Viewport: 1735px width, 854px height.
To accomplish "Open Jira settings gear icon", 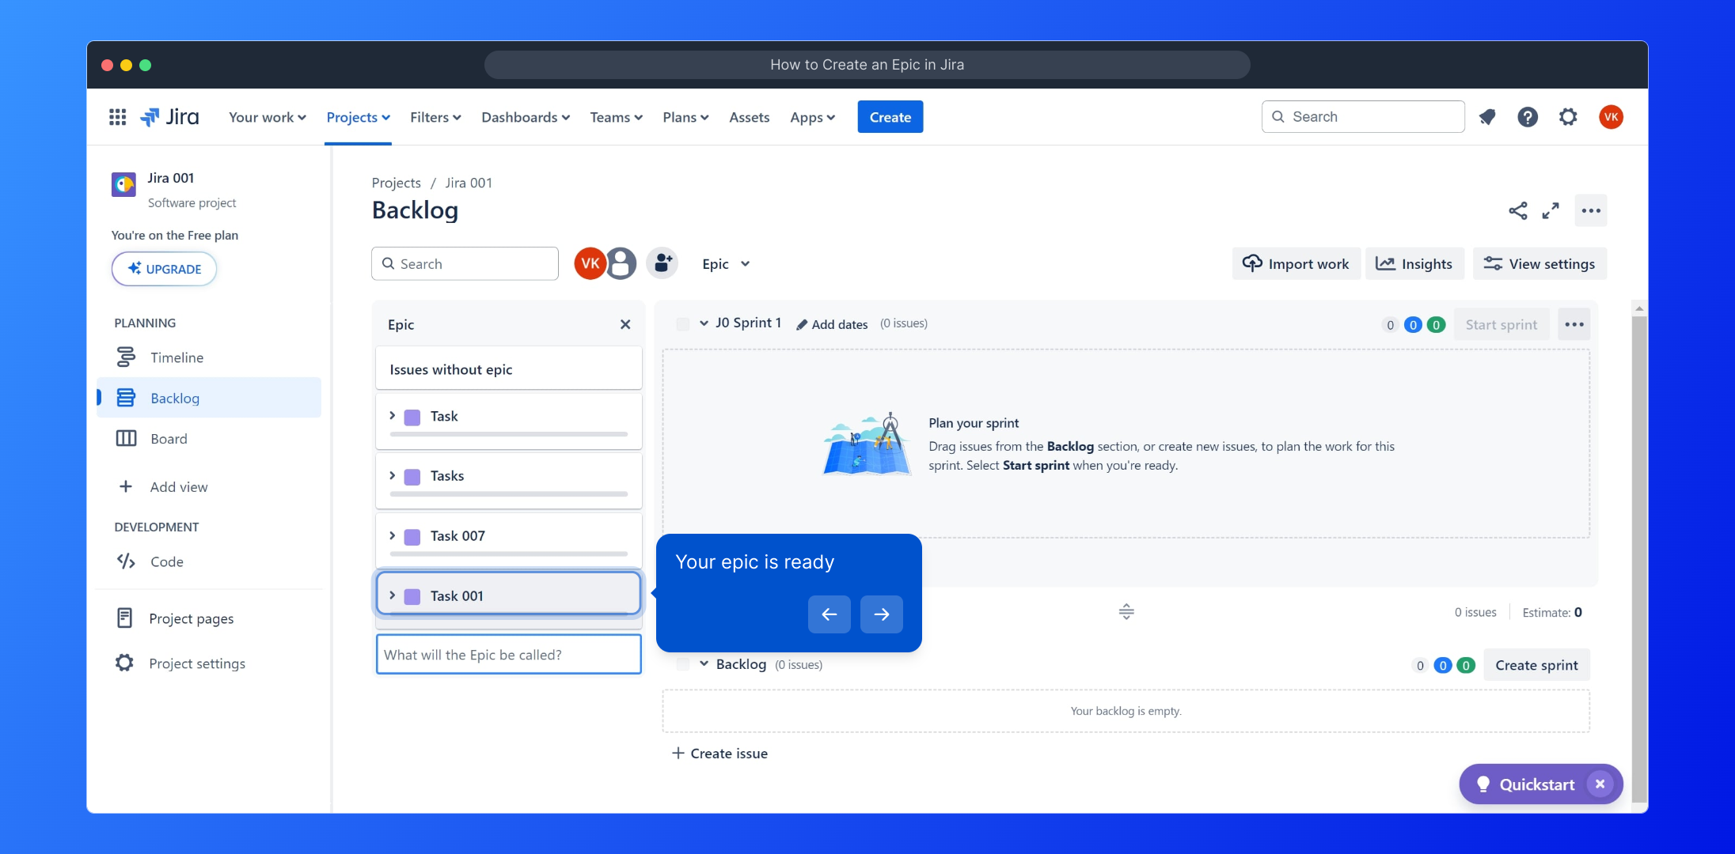I will tap(1568, 117).
